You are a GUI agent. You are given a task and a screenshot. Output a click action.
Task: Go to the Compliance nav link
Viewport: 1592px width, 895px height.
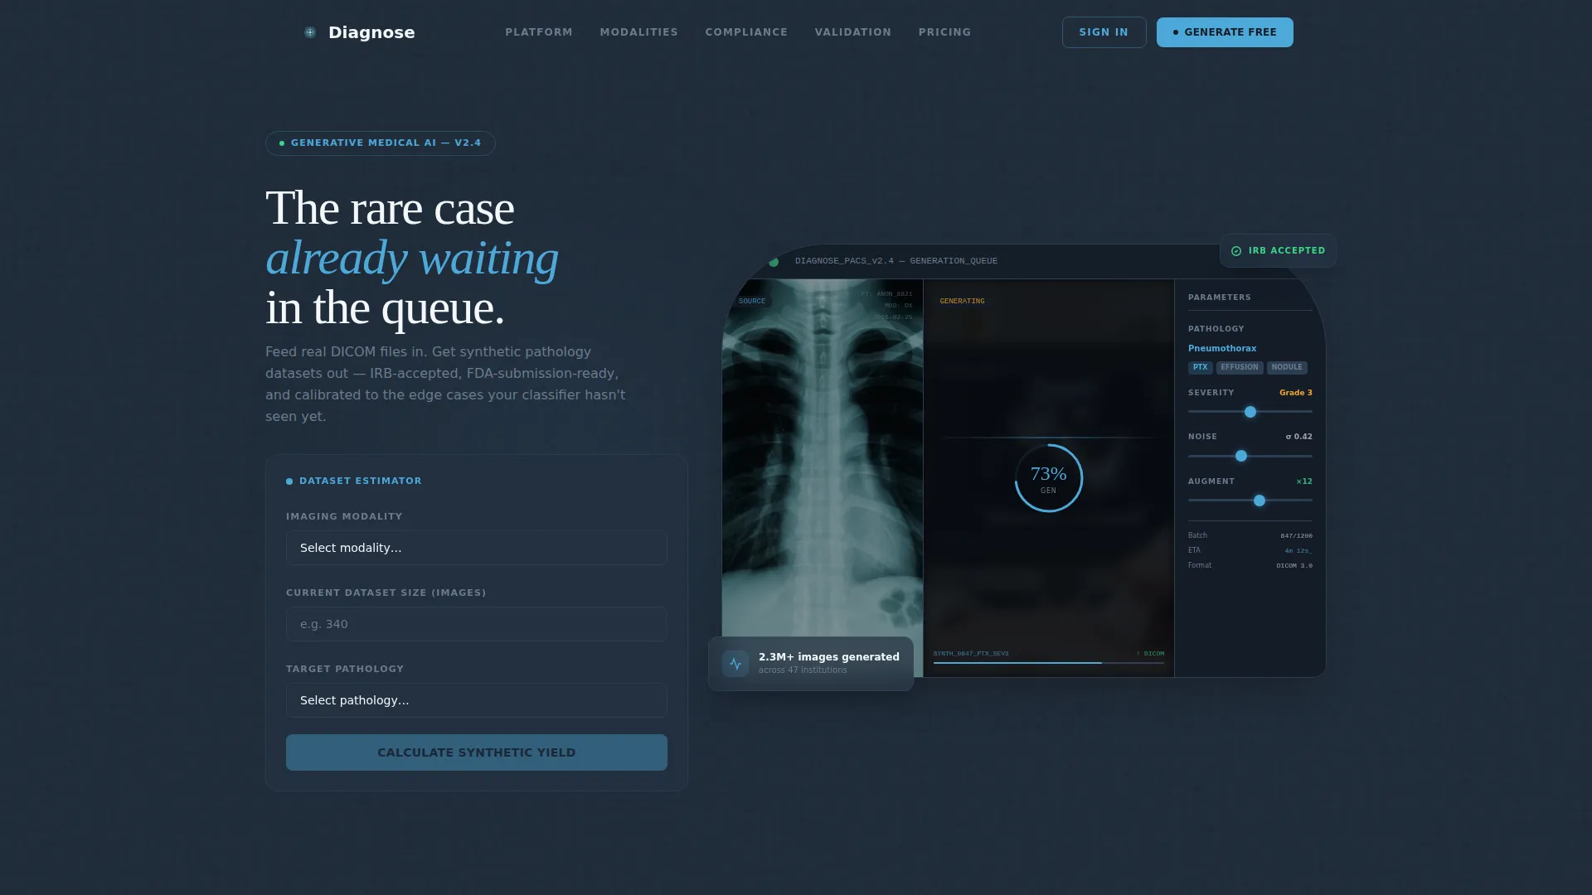click(x=746, y=32)
